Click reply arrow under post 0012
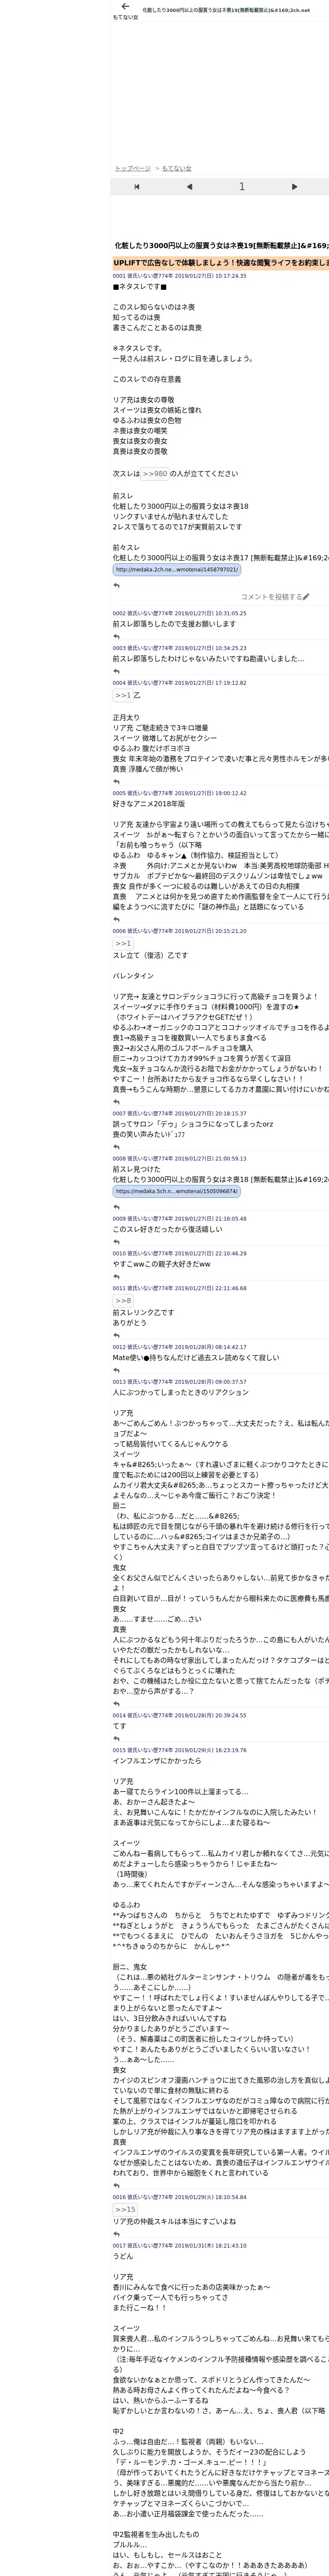Image resolution: width=329 pixels, height=2576 pixels. click(117, 1370)
